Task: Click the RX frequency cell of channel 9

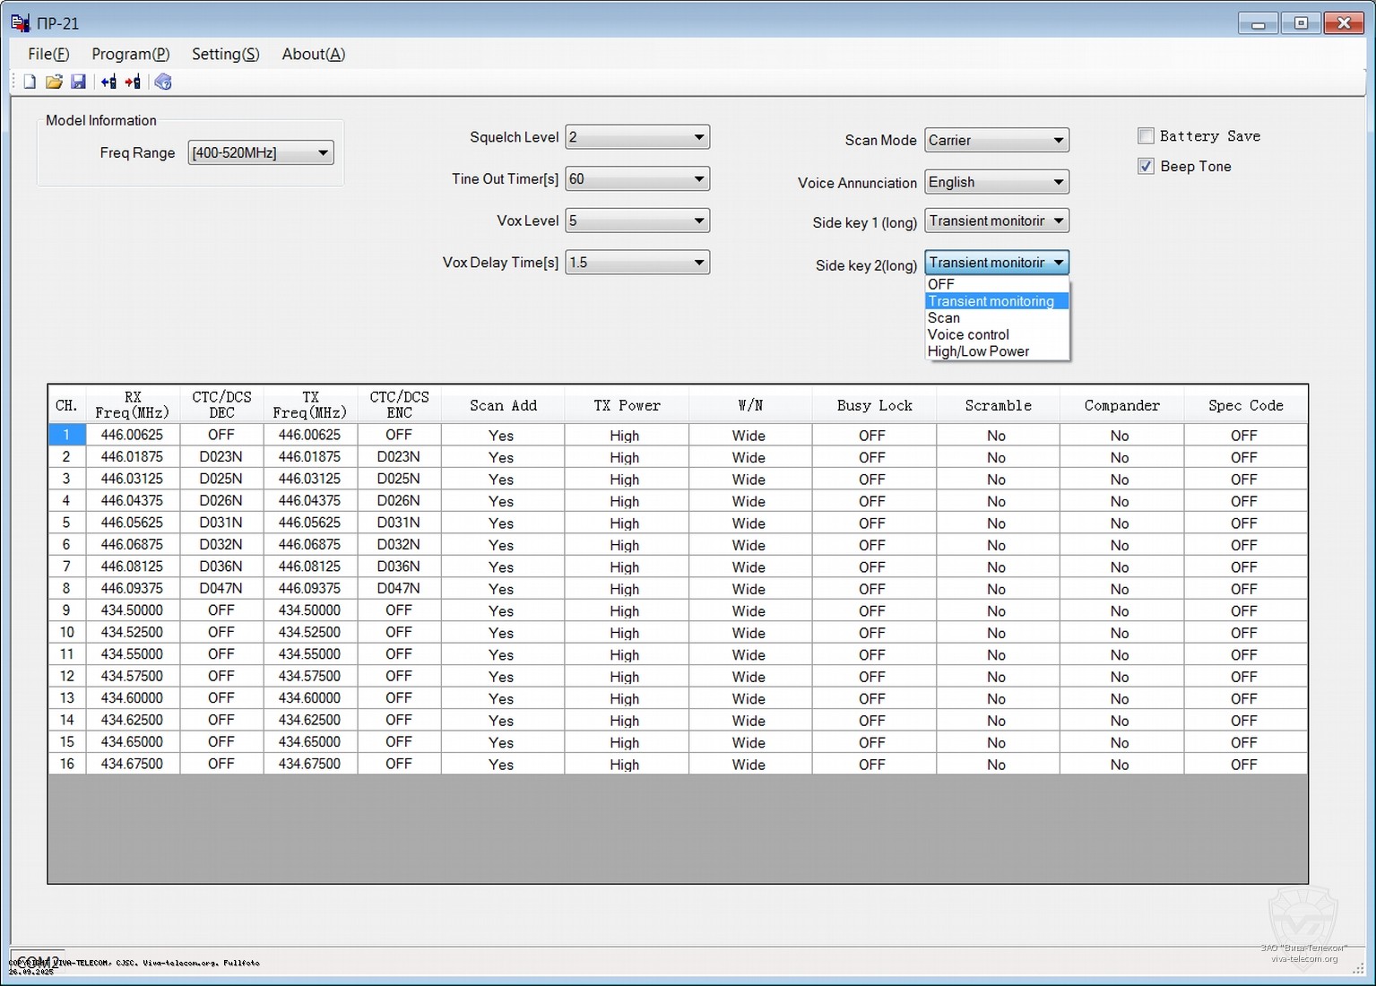Action: 133,610
